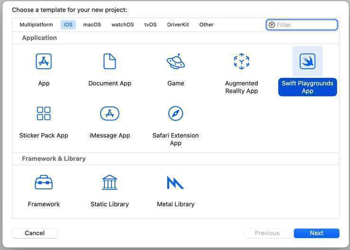
Task: Switch to the Other tab
Action: pyautogui.click(x=207, y=25)
